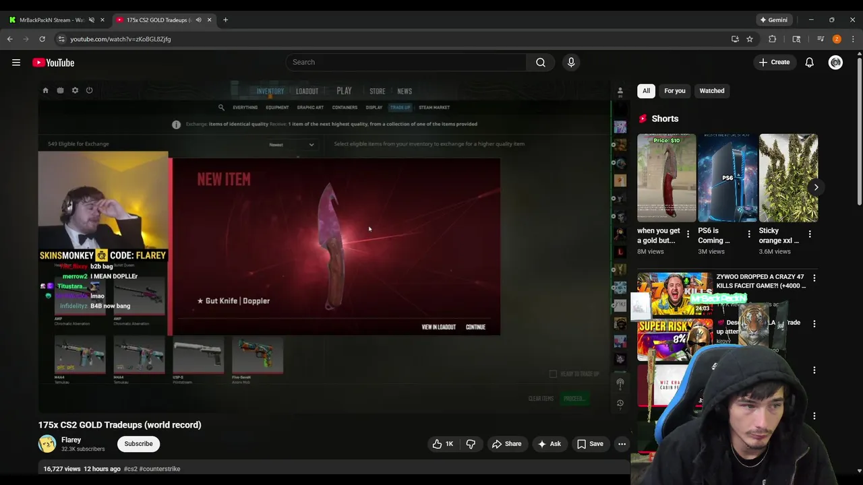
Task: Open more actions ellipsis under video
Action: click(622, 444)
